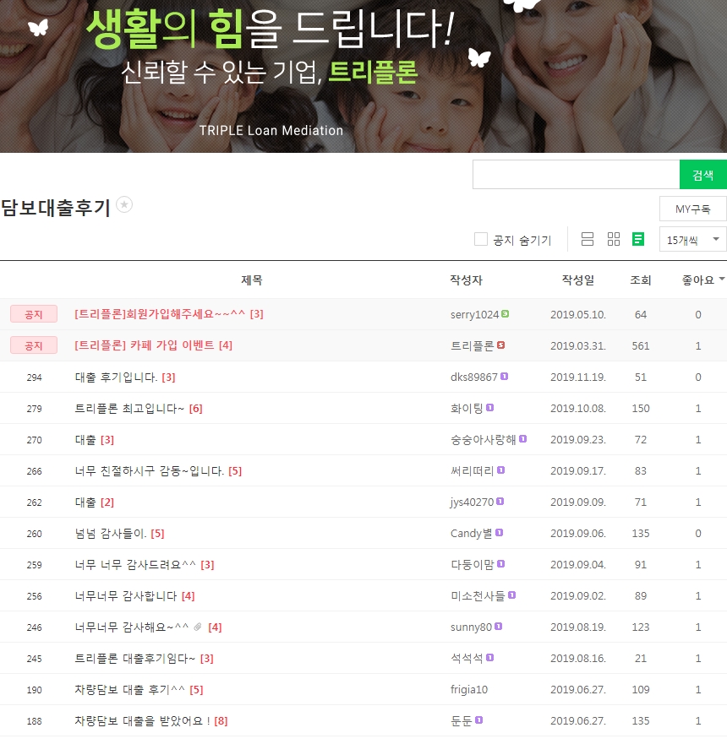
Task: Click the first 공지 notice label
Action: (x=34, y=314)
